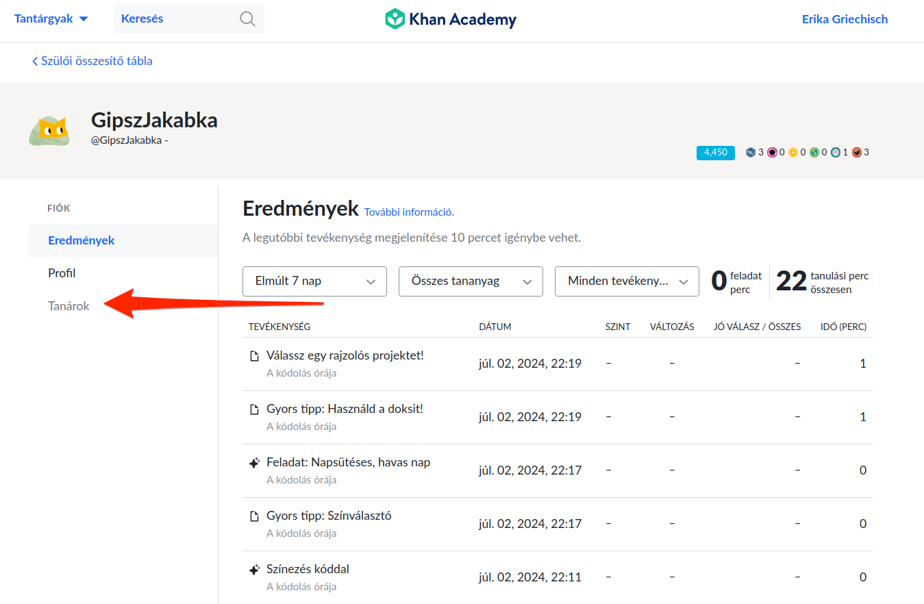924x604 pixels.
Task: Click the További információ link
Action: point(409,212)
